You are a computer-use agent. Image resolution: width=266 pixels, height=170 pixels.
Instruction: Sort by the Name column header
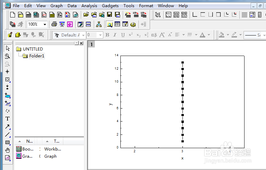pos(26,141)
